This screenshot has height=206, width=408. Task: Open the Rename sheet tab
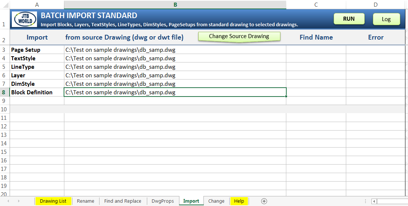tap(85, 201)
